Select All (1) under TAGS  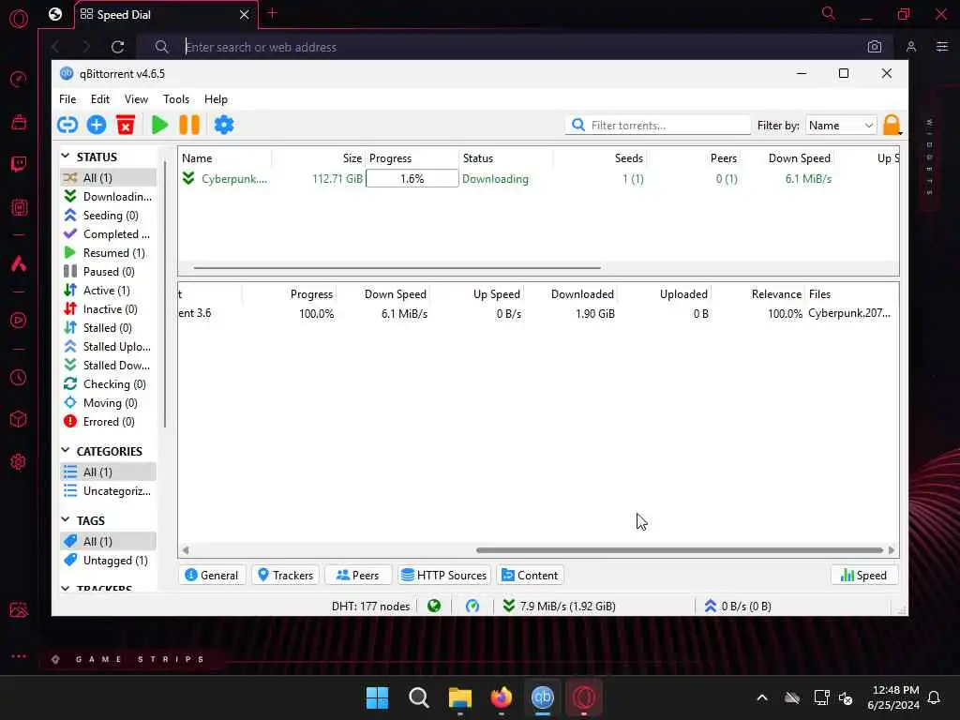pos(109,541)
